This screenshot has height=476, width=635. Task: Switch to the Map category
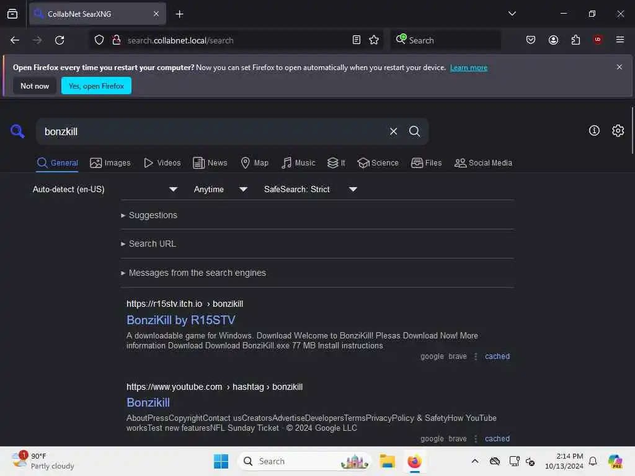(x=255, y=163)
